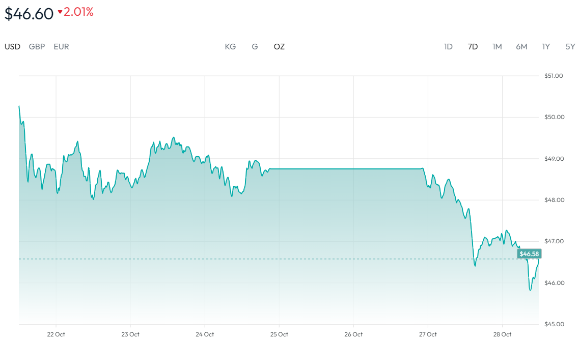Viewport: 579px width, 341px height.
Task: Click the 2.01% change percentage
Action: click(x=78, y=12)
